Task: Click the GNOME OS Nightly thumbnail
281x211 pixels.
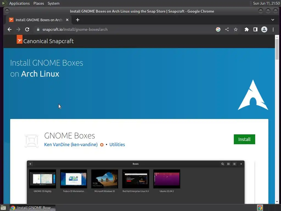Action: (43, 179)
